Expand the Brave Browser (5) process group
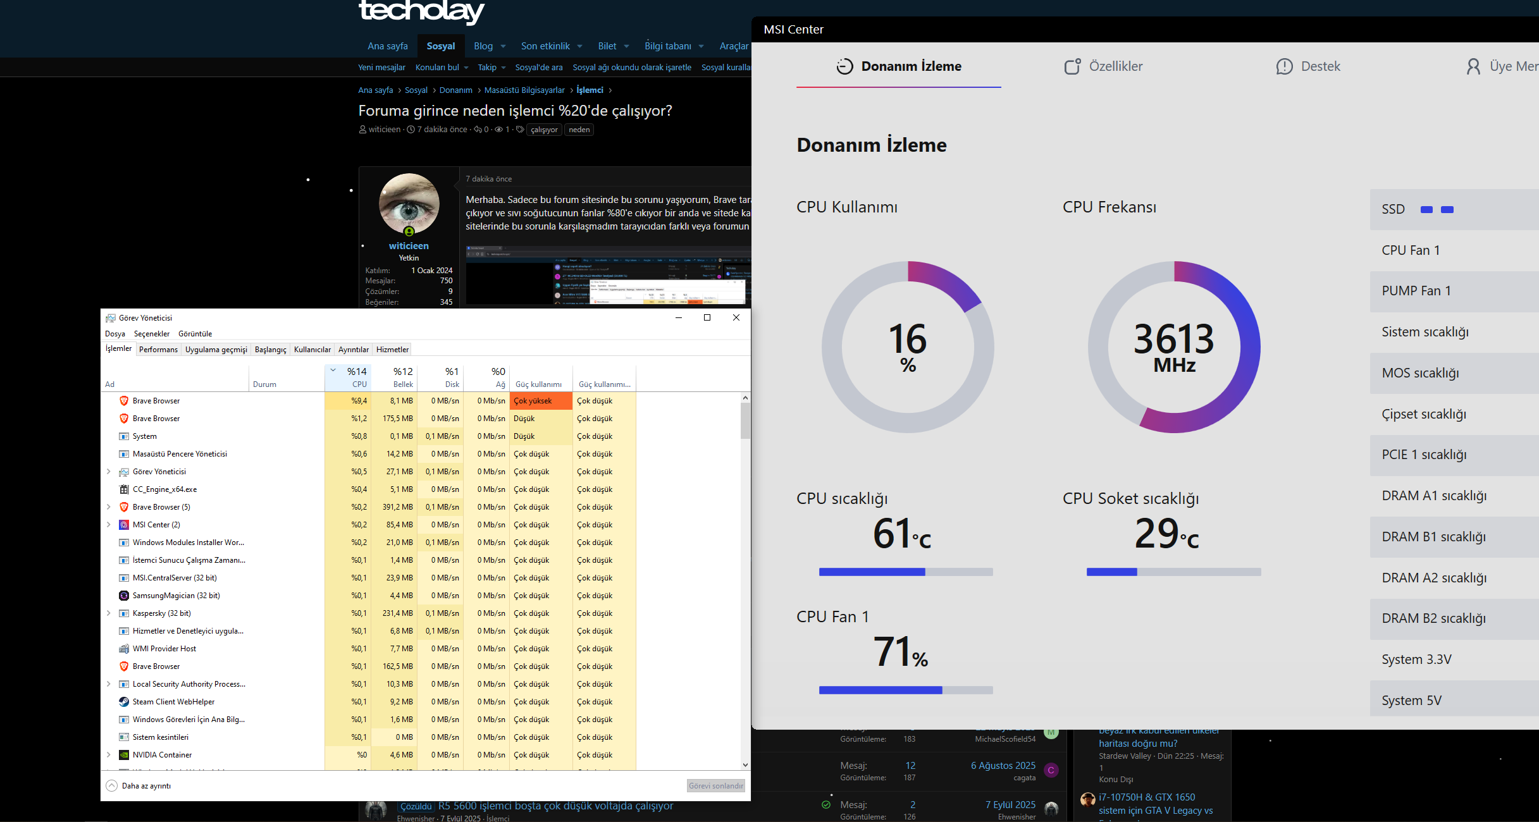The height and width of the screenshot is (822, 1539). pos(109,507)
